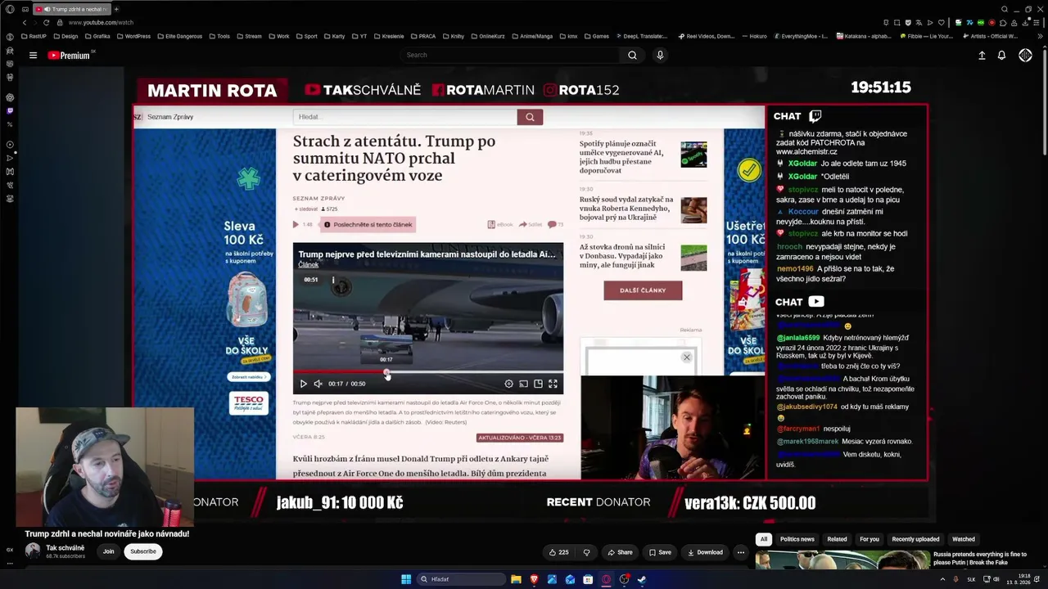The image size is (1048, 589).
Task: Go to YouTube Premium home logo
Action: (x=69, y=56)
